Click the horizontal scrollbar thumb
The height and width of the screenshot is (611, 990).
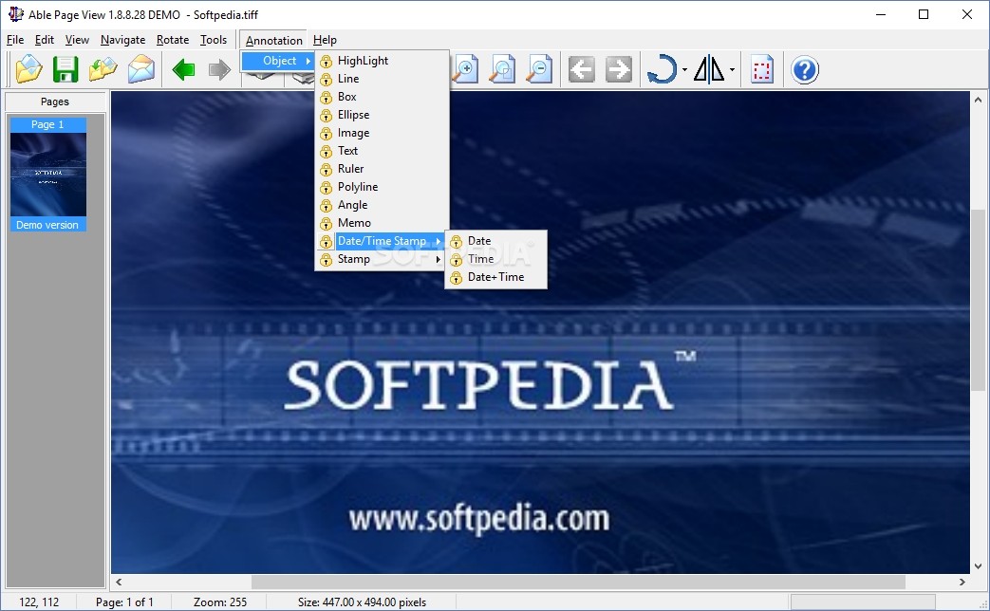tap(578, 582)
